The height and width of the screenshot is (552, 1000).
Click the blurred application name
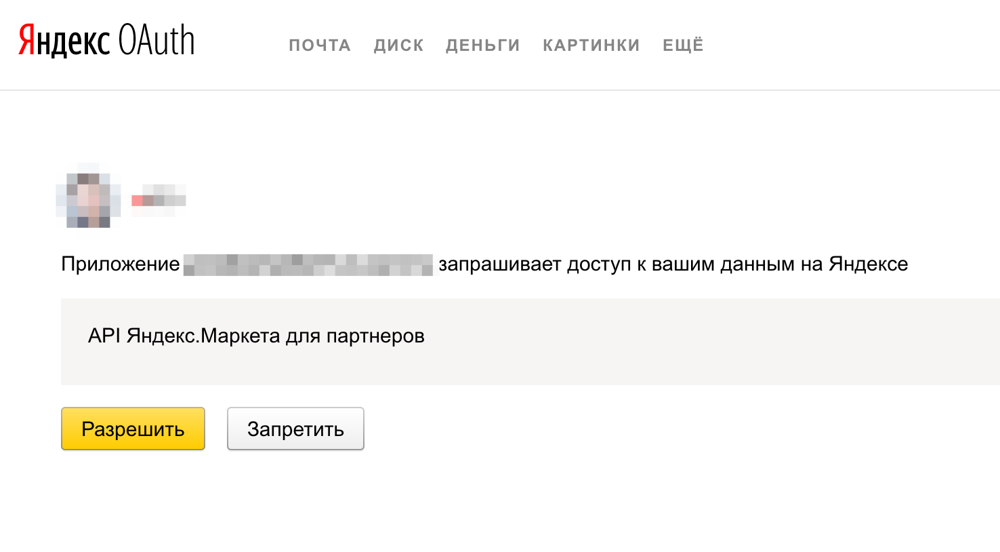[308, 264]
